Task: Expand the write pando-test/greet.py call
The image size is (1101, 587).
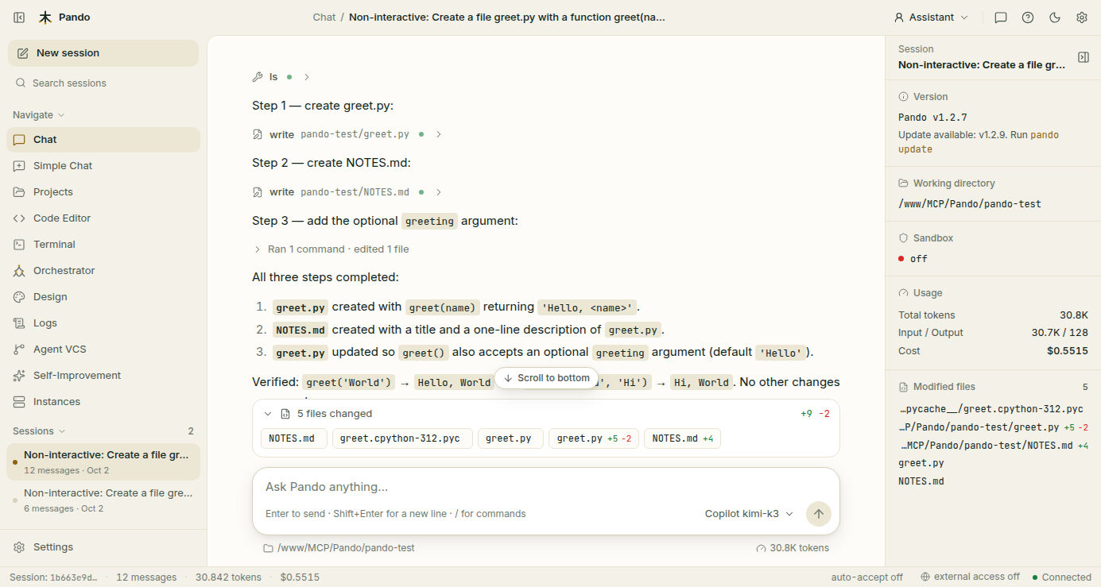Action: pyautogui.click(x=347, y=135)
